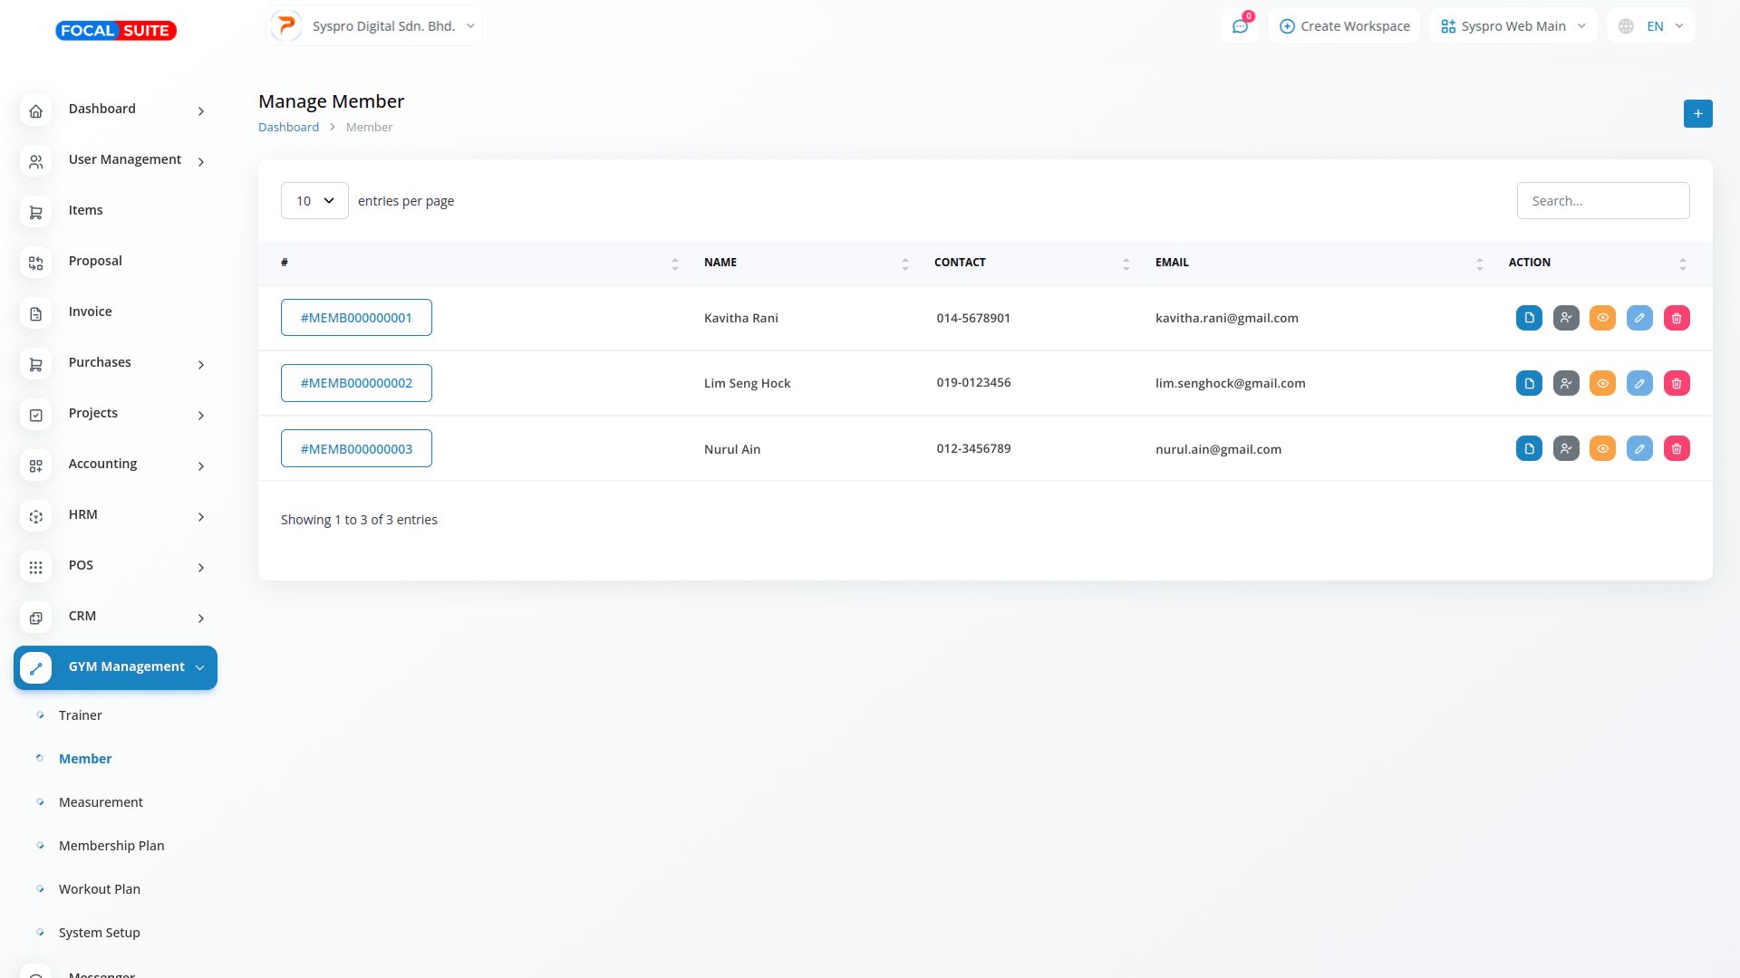The image size is (1740, 978).
Task: Click the user-check icon for Nurul Ain
Action: tap(1566, 448)
